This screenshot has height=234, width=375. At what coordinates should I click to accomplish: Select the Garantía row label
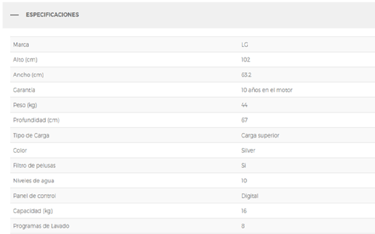24,90
